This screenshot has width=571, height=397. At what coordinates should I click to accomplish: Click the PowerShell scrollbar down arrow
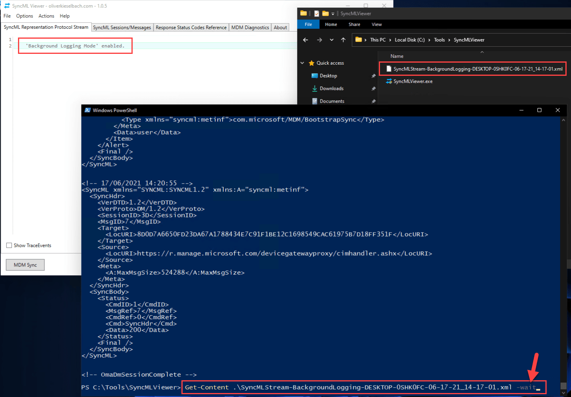[563, 393]
